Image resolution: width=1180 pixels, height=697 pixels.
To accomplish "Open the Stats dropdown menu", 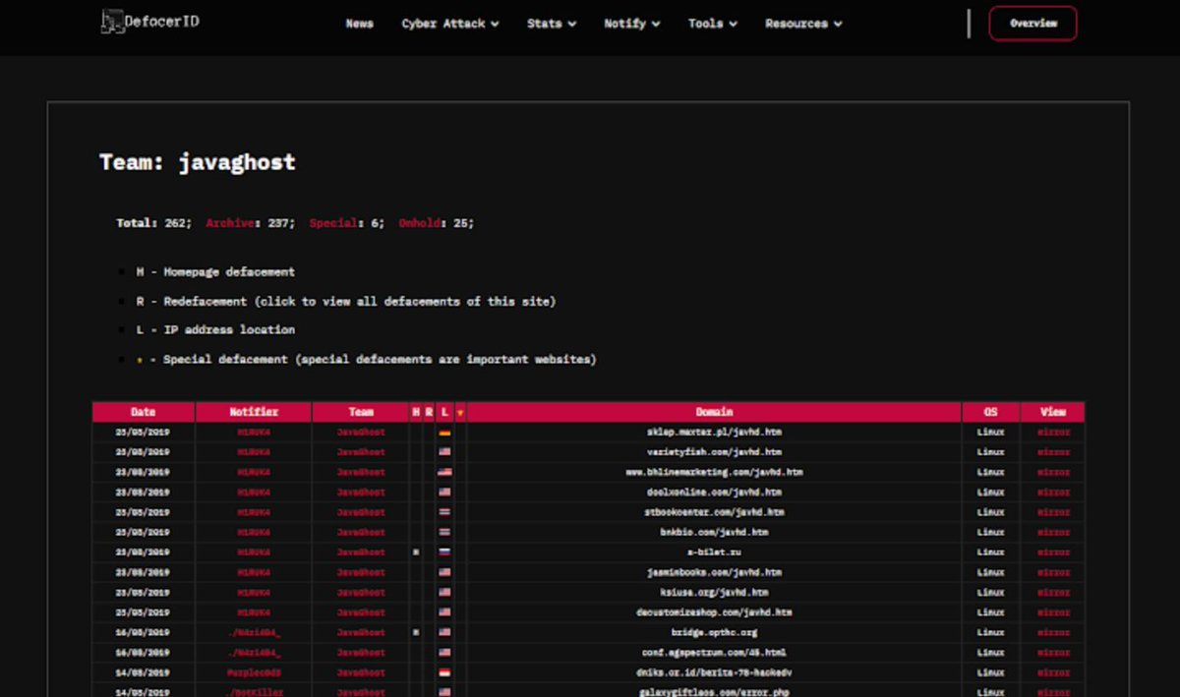I will [x=551, y=24].
